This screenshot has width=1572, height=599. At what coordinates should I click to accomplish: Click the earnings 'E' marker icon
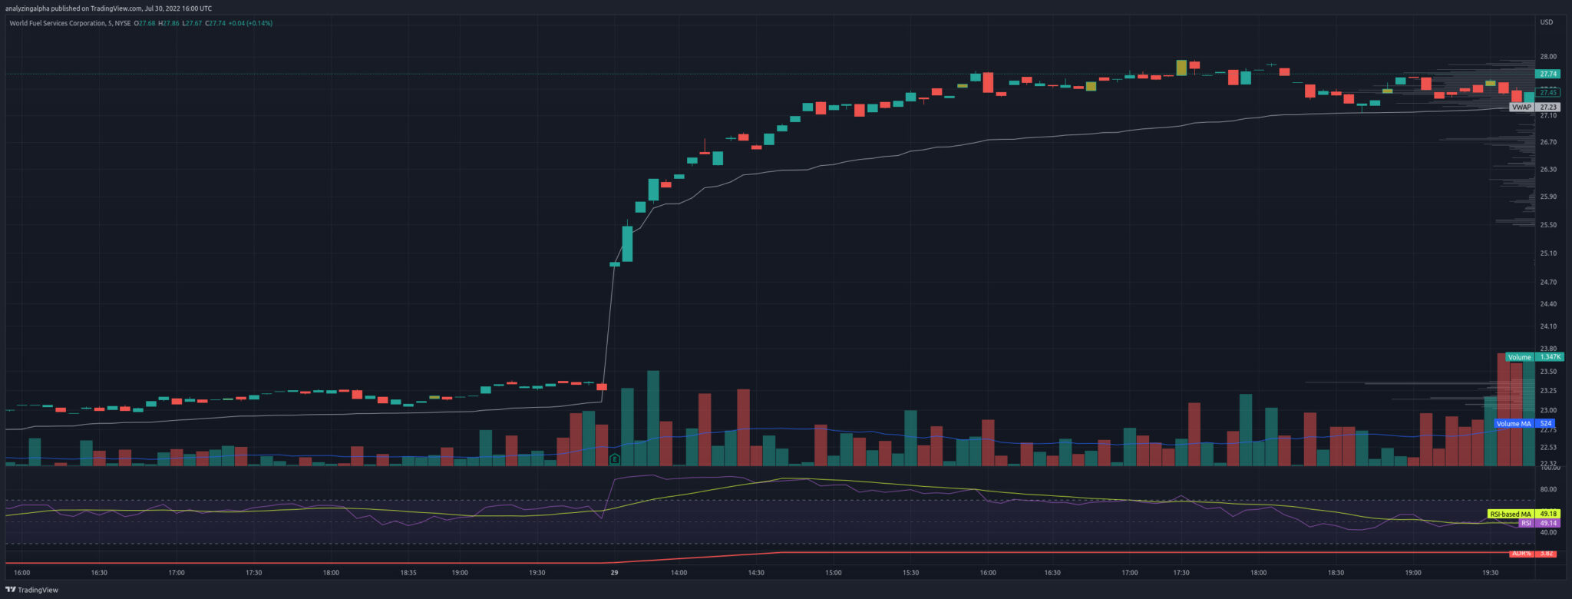(x=614, y=459)
